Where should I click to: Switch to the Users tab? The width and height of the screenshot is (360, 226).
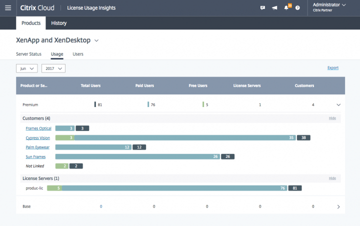click(x=78, y=53)
